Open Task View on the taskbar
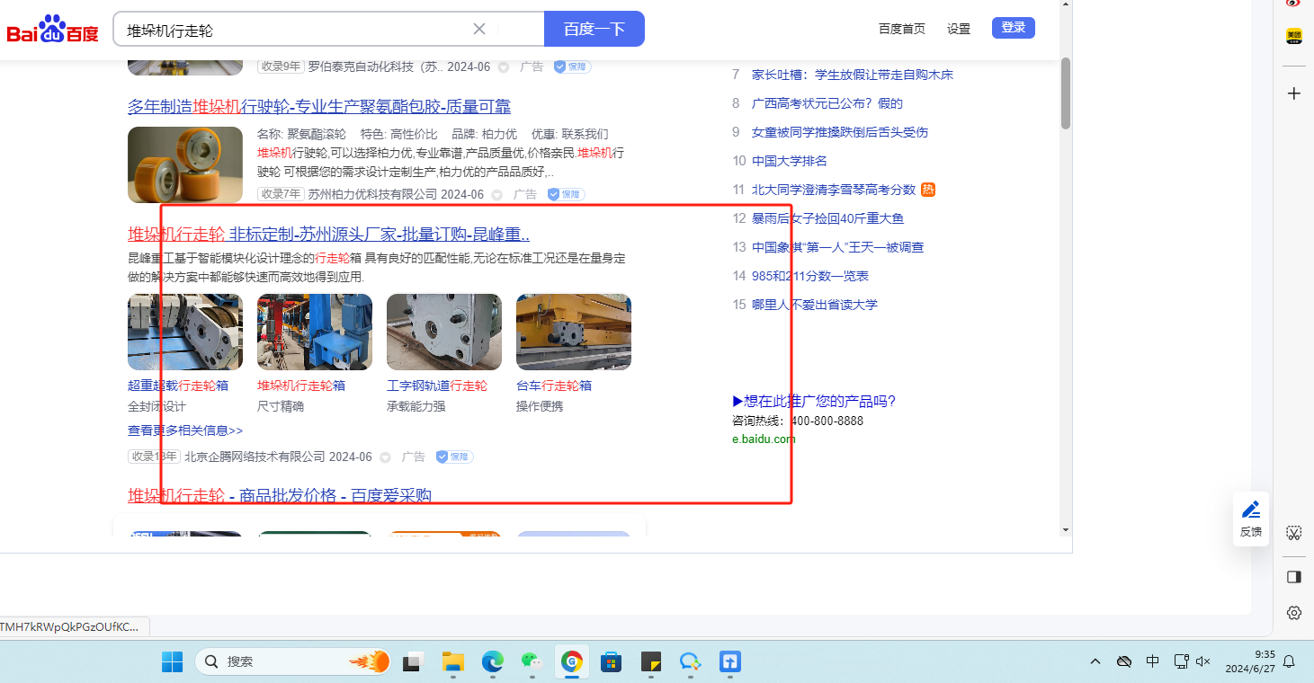This screenshot has height=683, width=1314. click(x=413, y=662)
